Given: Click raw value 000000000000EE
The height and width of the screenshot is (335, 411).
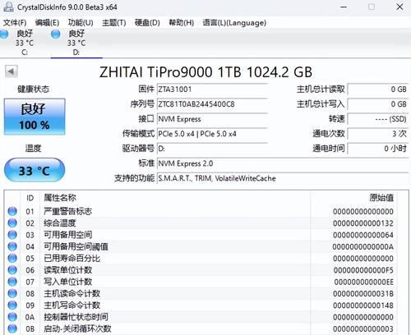Looking at the screenshot, I should click(x=364, y=282).
